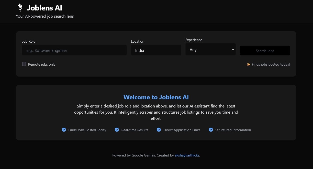Click the Joblens AI logo icon
This screenshot has width=313, height=169.
click(x=20, y=8)
